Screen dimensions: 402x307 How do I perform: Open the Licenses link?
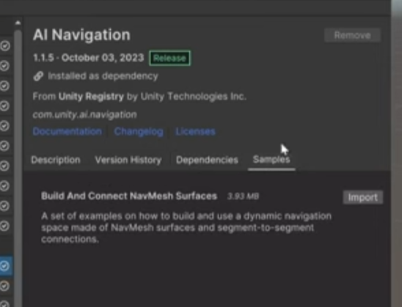coord(195,131)
